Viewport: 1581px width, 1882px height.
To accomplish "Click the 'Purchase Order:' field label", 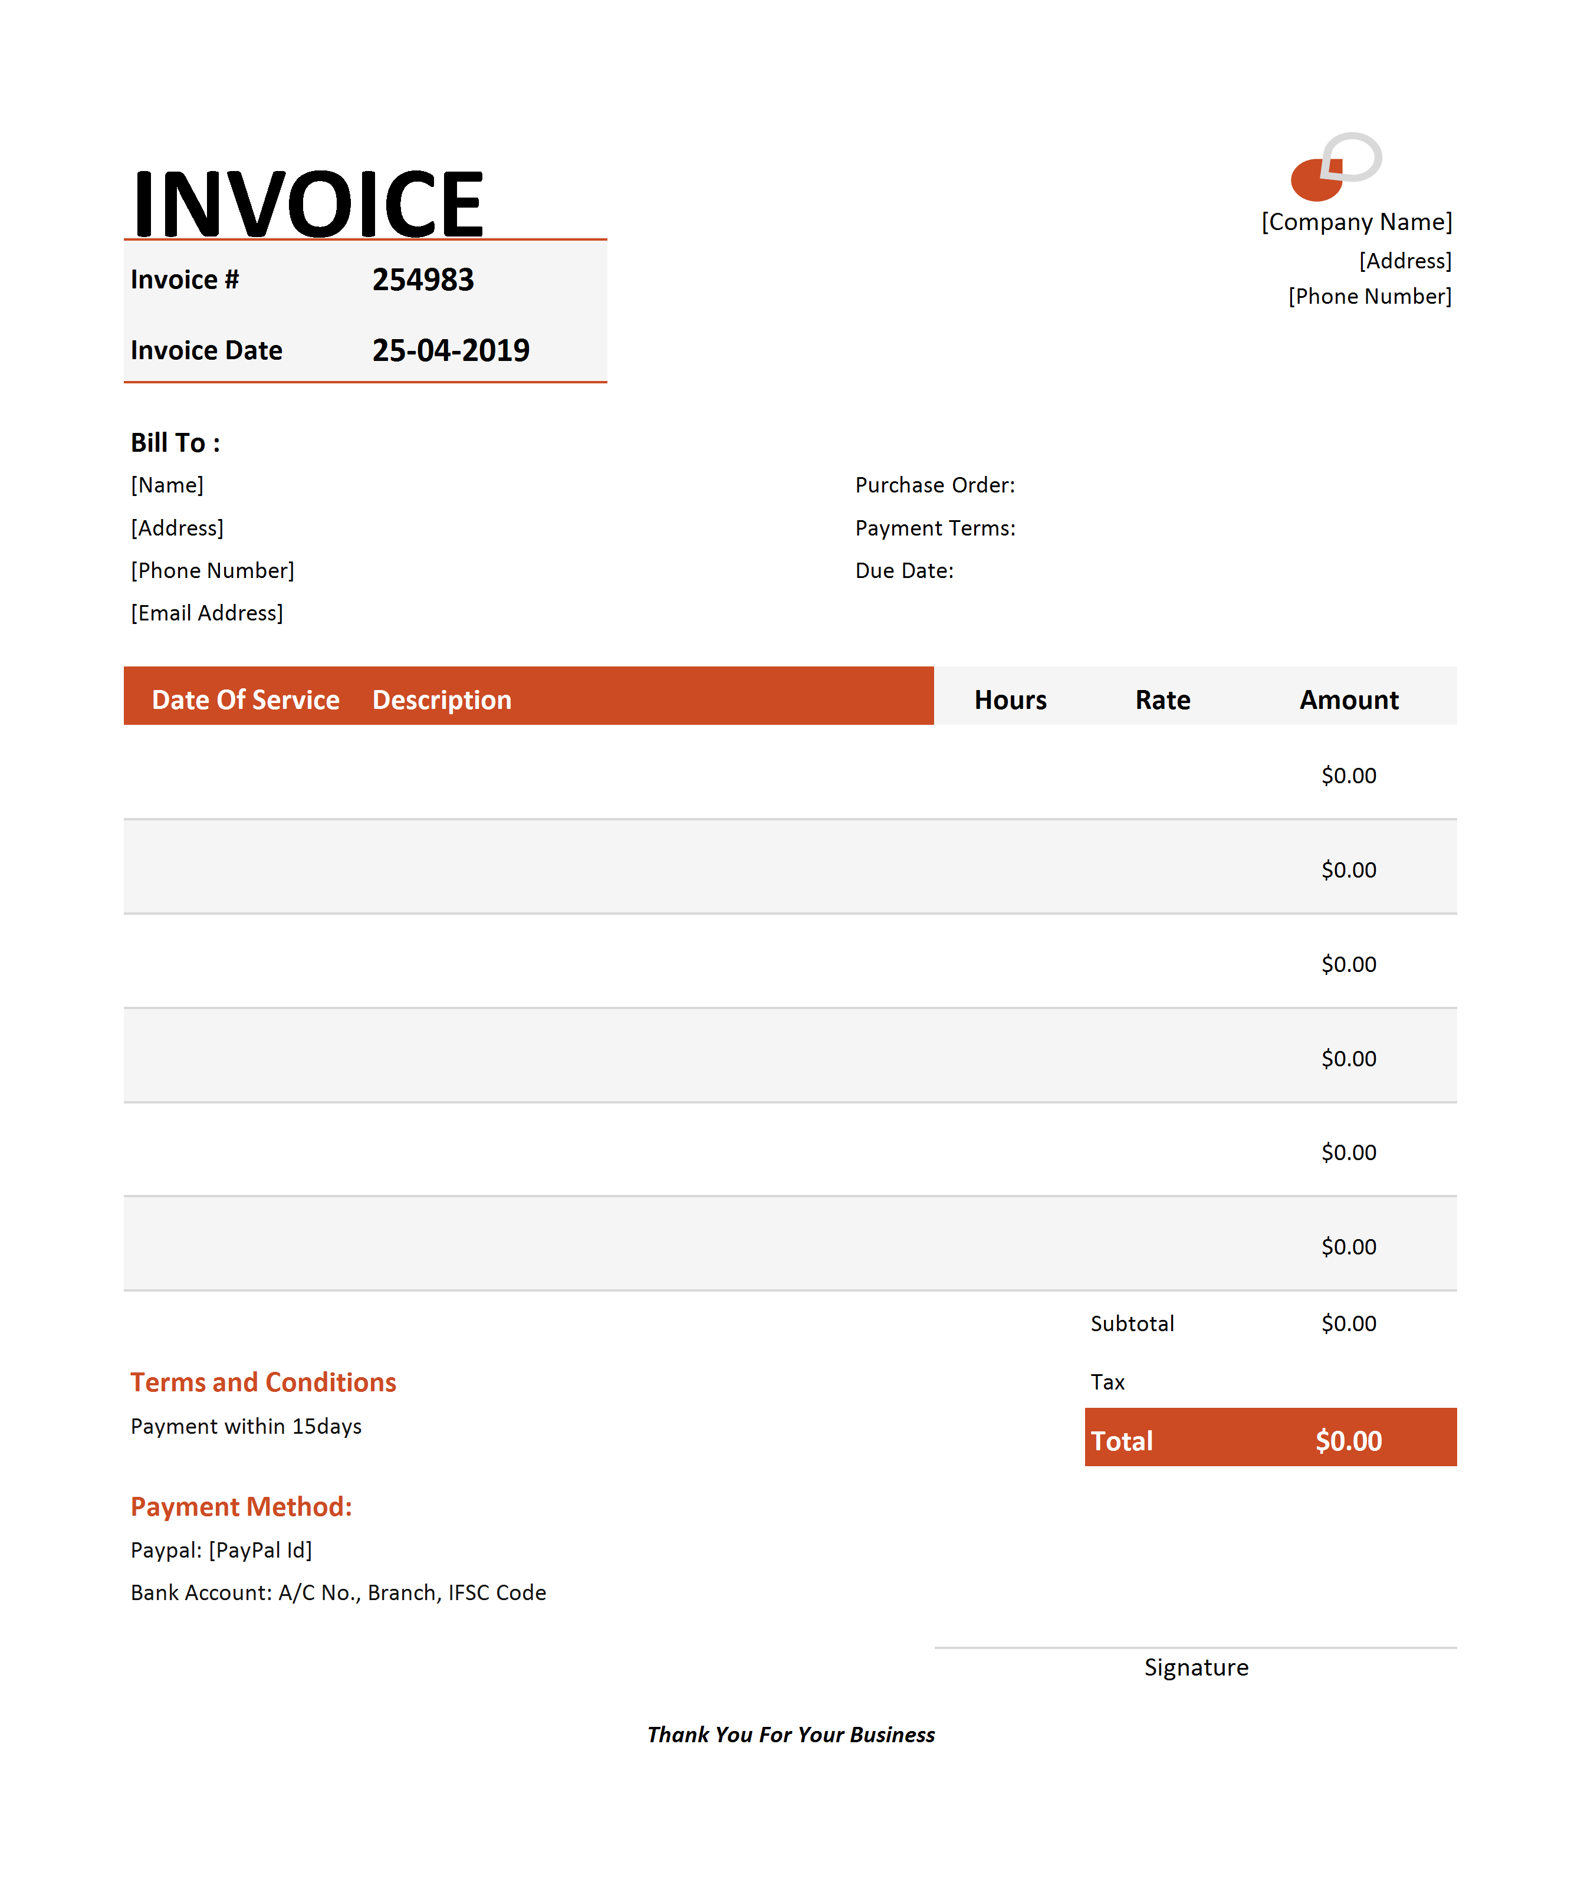I will 936,485.
